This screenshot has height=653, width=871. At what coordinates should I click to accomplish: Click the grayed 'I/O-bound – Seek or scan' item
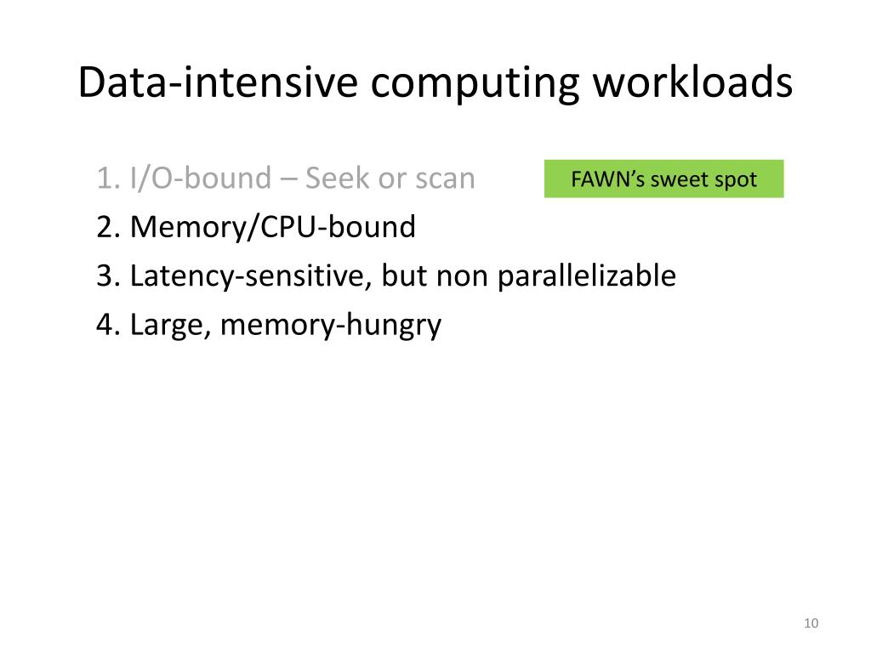click(x=302, y=179)
